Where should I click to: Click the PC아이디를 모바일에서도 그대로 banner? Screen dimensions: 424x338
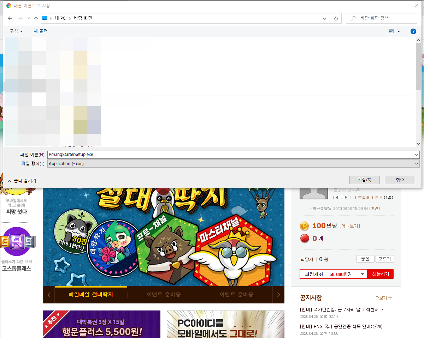click(x=225, y=324)
